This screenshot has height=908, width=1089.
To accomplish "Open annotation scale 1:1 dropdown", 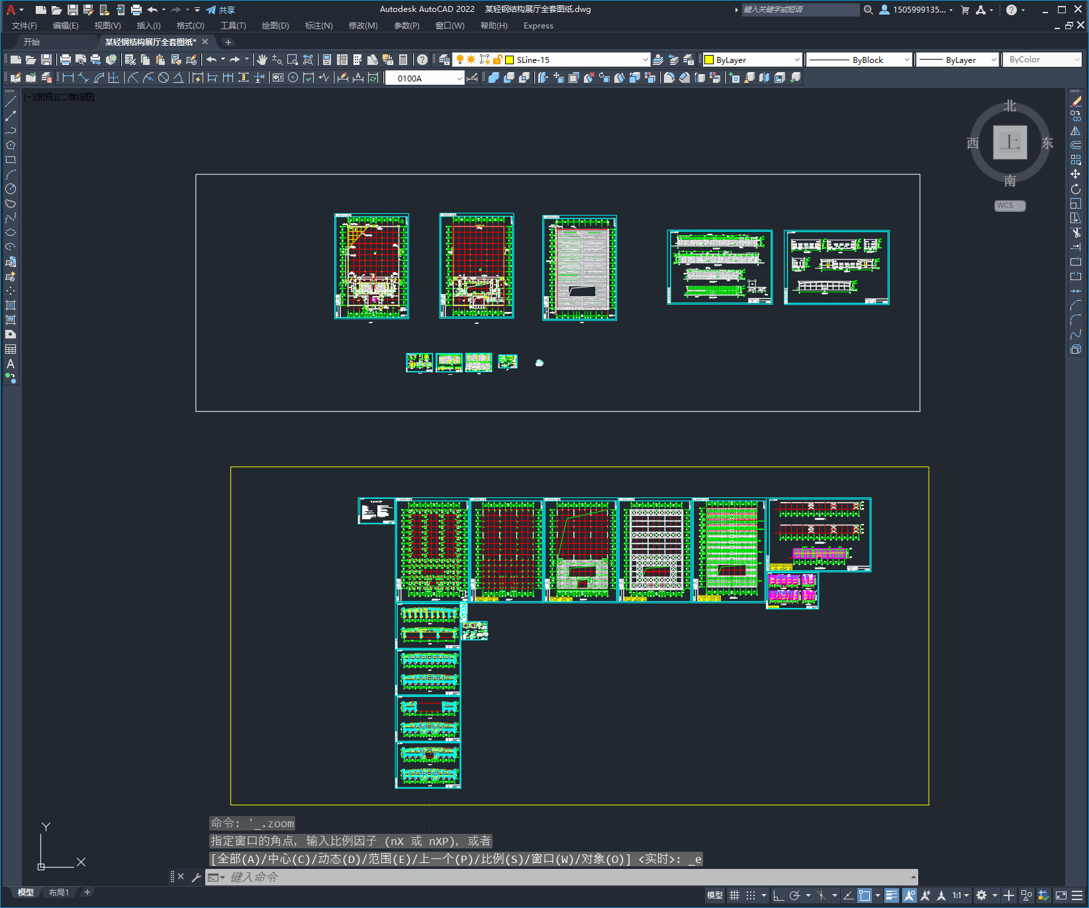I will (x=961, y=895).
